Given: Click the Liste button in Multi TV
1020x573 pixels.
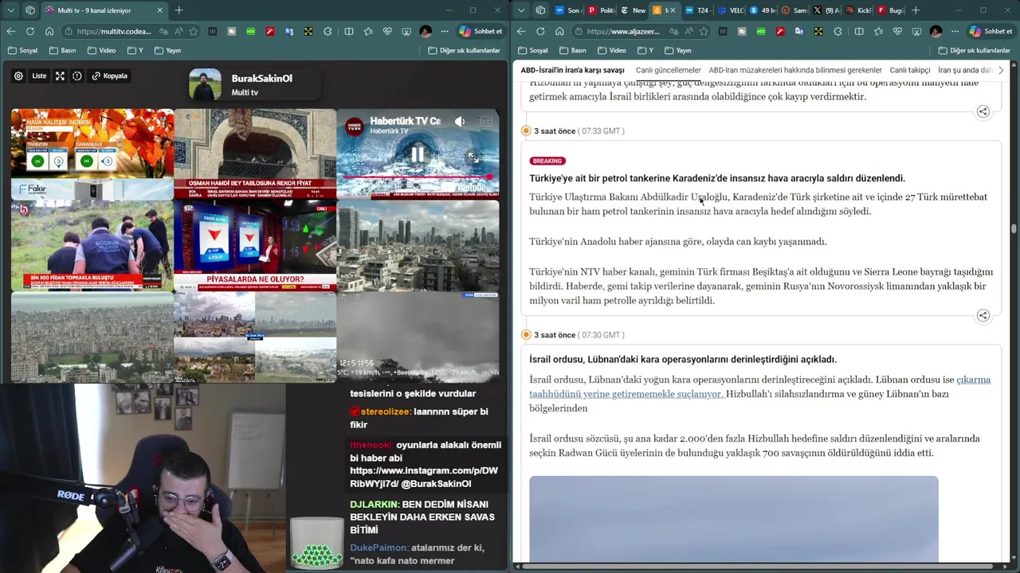Looking at the screenshot, I should coord(39,76).
